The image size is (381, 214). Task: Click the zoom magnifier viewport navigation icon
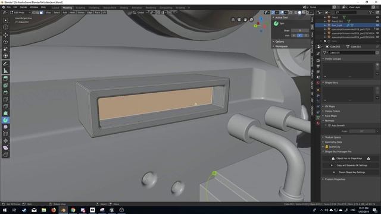tap(251, 20)
